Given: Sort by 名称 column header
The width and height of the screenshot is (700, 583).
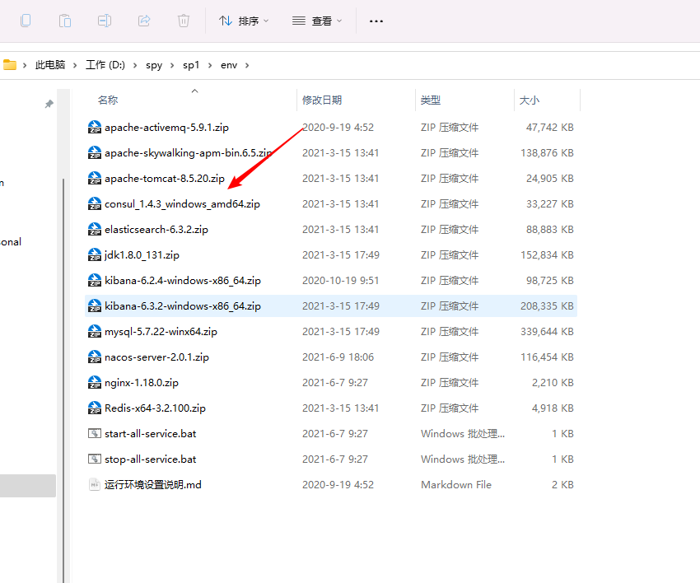Looking at the screenshot, I should point(108,100).
